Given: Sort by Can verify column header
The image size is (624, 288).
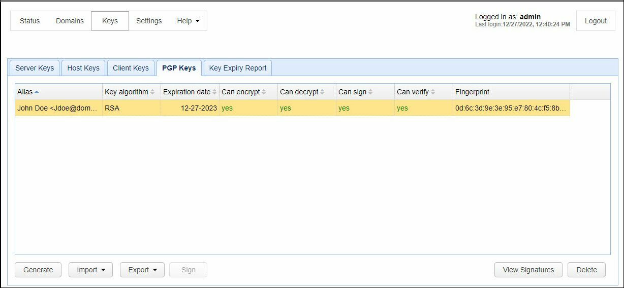Looking at the screenshot, I should pos(424,92).
